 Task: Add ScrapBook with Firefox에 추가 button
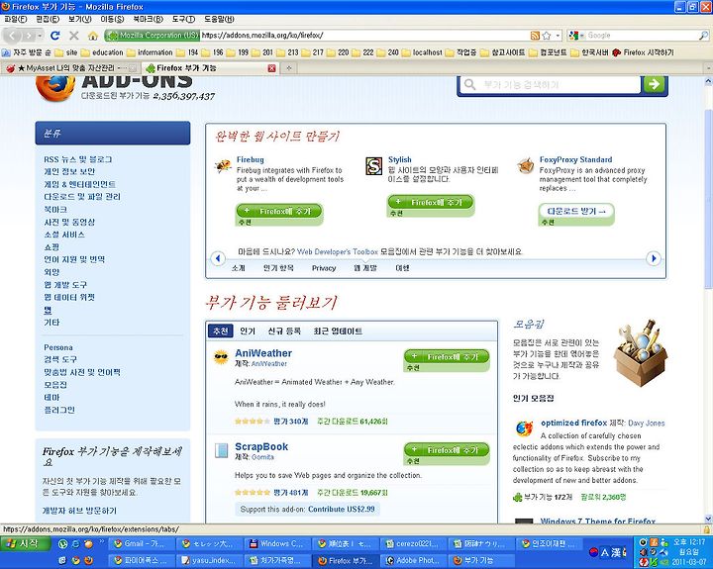pos(447,450)
